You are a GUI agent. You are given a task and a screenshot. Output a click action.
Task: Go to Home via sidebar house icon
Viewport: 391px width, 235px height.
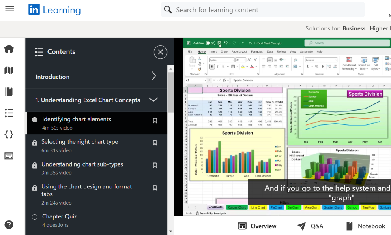[x=9, y=49]
